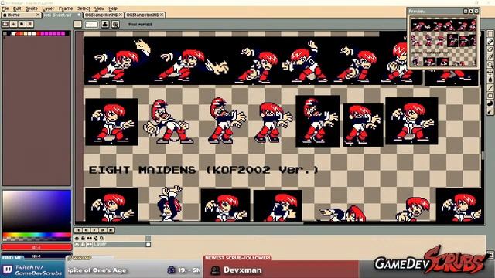Image resolution: width=495 pixels, height=278 pixels.
Task: Click the palette presets folder icon
Action: (5, 24)
